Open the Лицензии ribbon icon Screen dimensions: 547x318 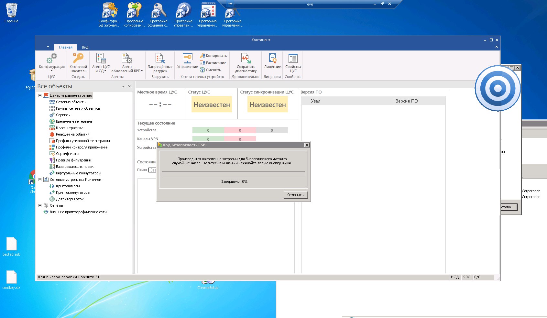(x=273, y=59)
